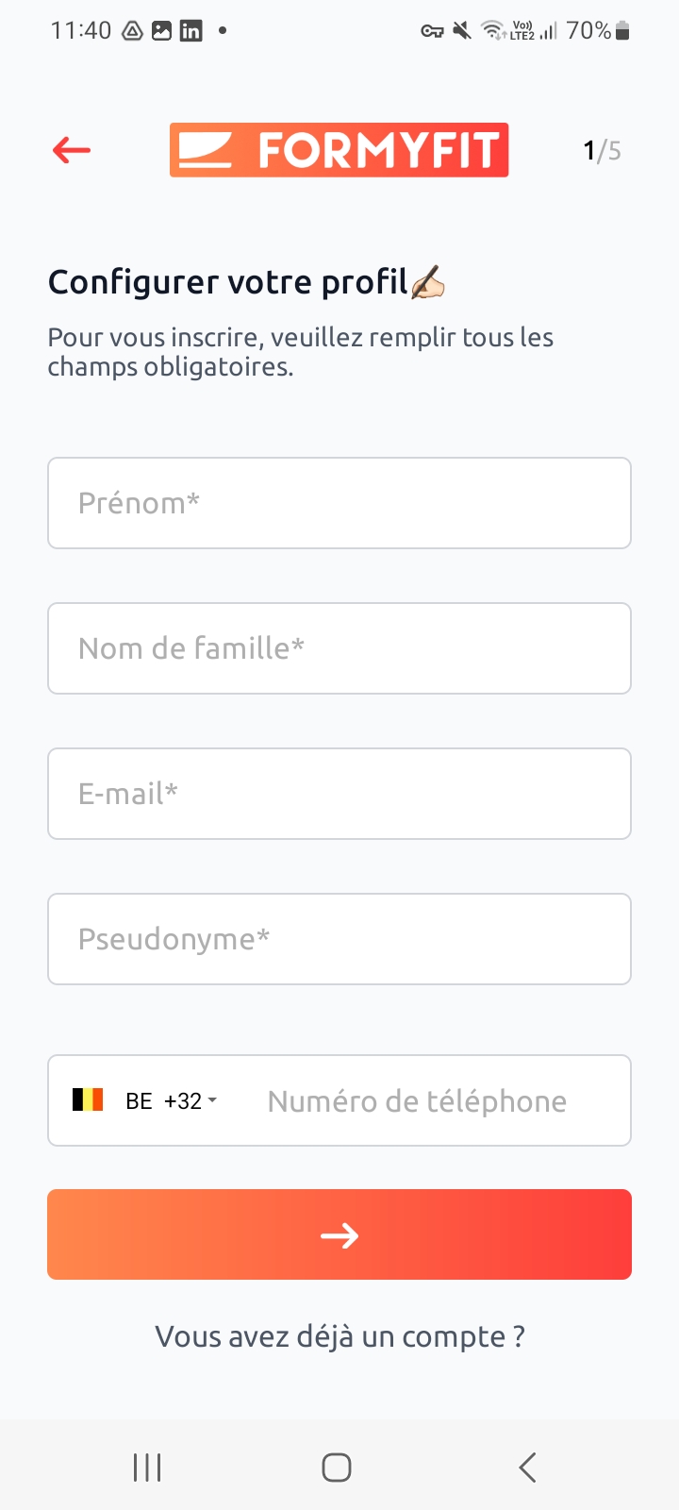
Task: Focus the Pseudonyme input field
Action: (x=339, y=939)
